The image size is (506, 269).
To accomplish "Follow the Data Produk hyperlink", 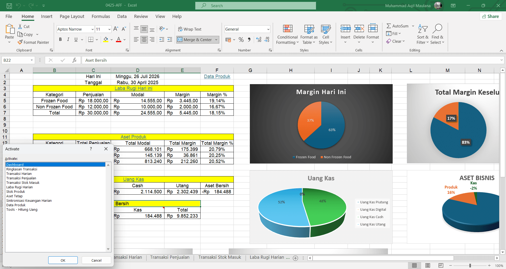I will coord(217,76).
